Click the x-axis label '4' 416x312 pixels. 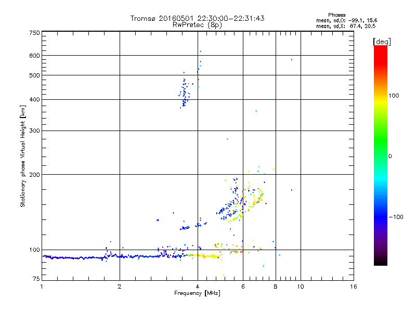tap(198, 287)
